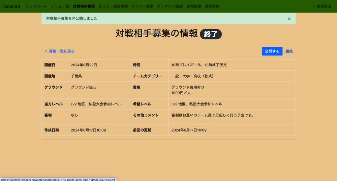The image size is (337, 181).
Task: Click the comment 審判はお互いのチーム員で分担して行う予定です。
Action: pos(213,115)
